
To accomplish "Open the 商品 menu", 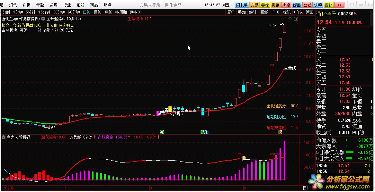I will point(94,5).
